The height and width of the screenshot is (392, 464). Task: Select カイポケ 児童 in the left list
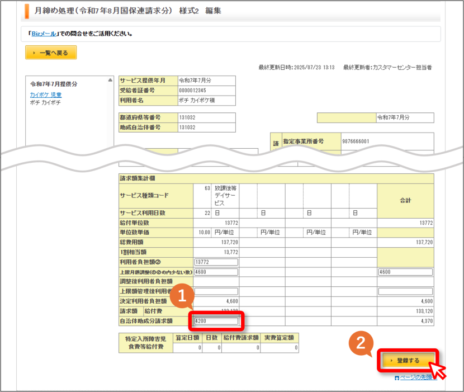pyautogui.click(x=46, y=95)
